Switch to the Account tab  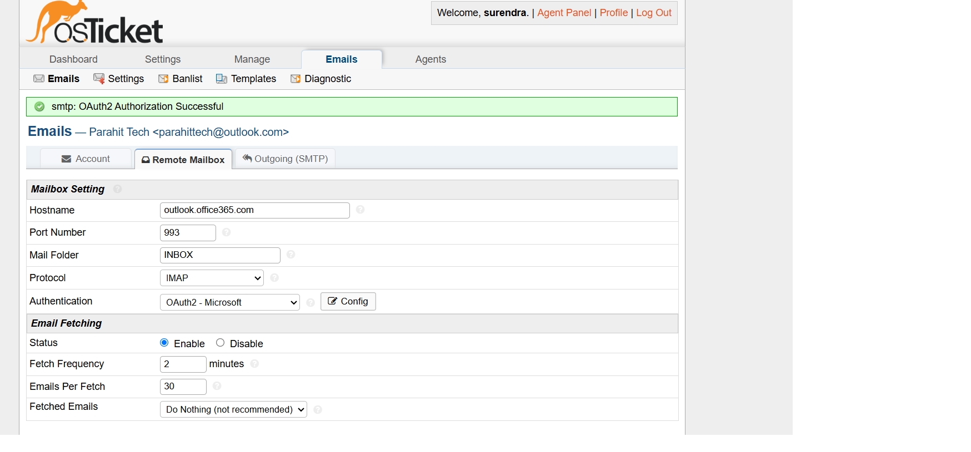click(x=86, y=159)
